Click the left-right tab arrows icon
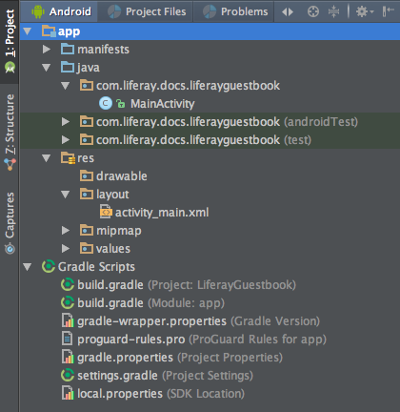Screen dimensions: 400x412 coord(288,12)
